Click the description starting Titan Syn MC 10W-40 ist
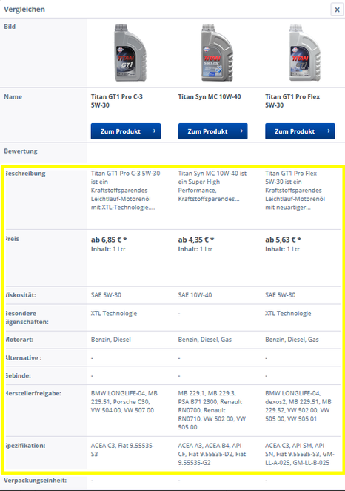Image resolution: width=345 pixels, height=491 pixels. click(x=212, y=186)
